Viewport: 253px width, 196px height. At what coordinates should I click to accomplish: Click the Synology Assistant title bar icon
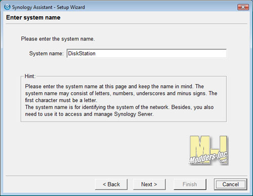(7, 7)
